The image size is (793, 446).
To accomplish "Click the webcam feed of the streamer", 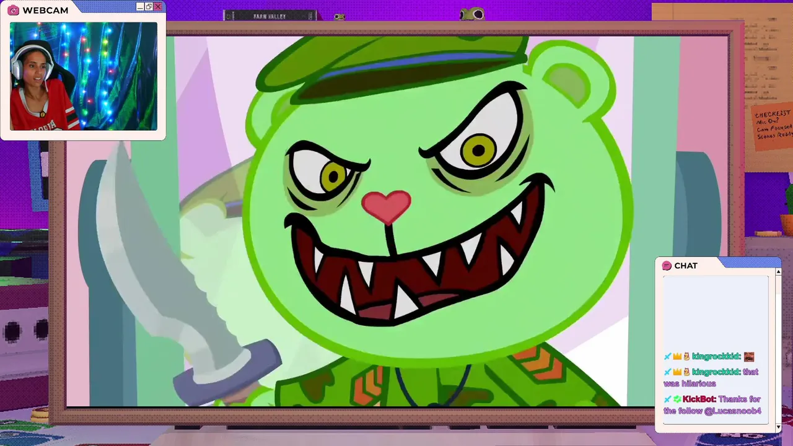I will 84,76.
